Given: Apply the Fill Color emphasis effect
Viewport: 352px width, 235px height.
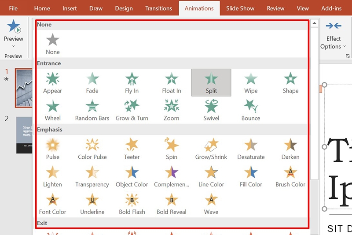Looking at the screenshot, I should pos(251,176).
